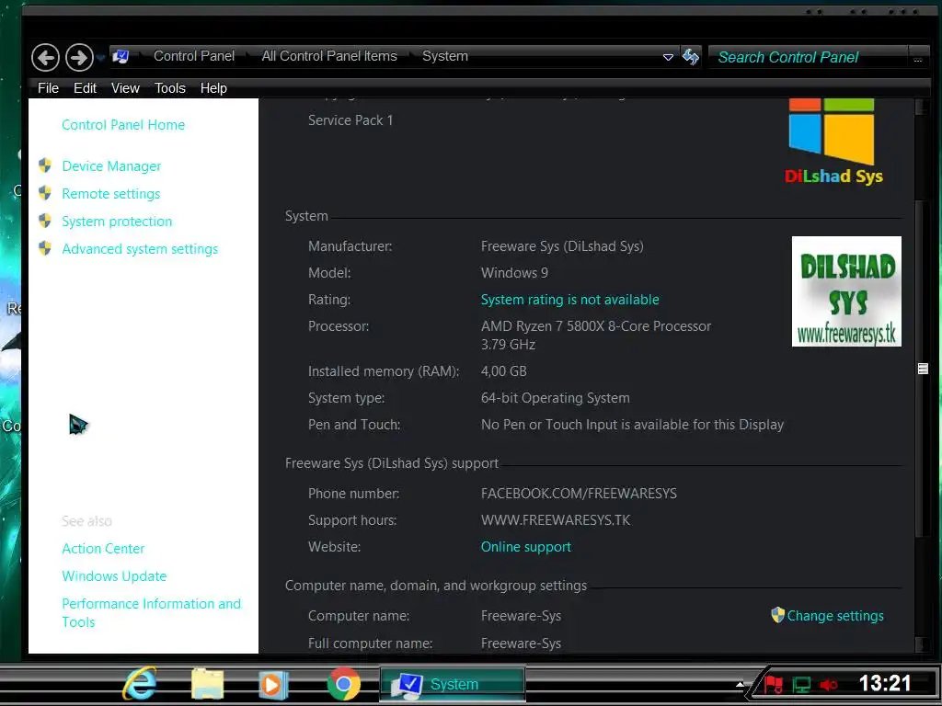Image resolution: width=942 pixels, height=706 pixels.
Task: Select the System taskbar button
Action: coord(453,684)
